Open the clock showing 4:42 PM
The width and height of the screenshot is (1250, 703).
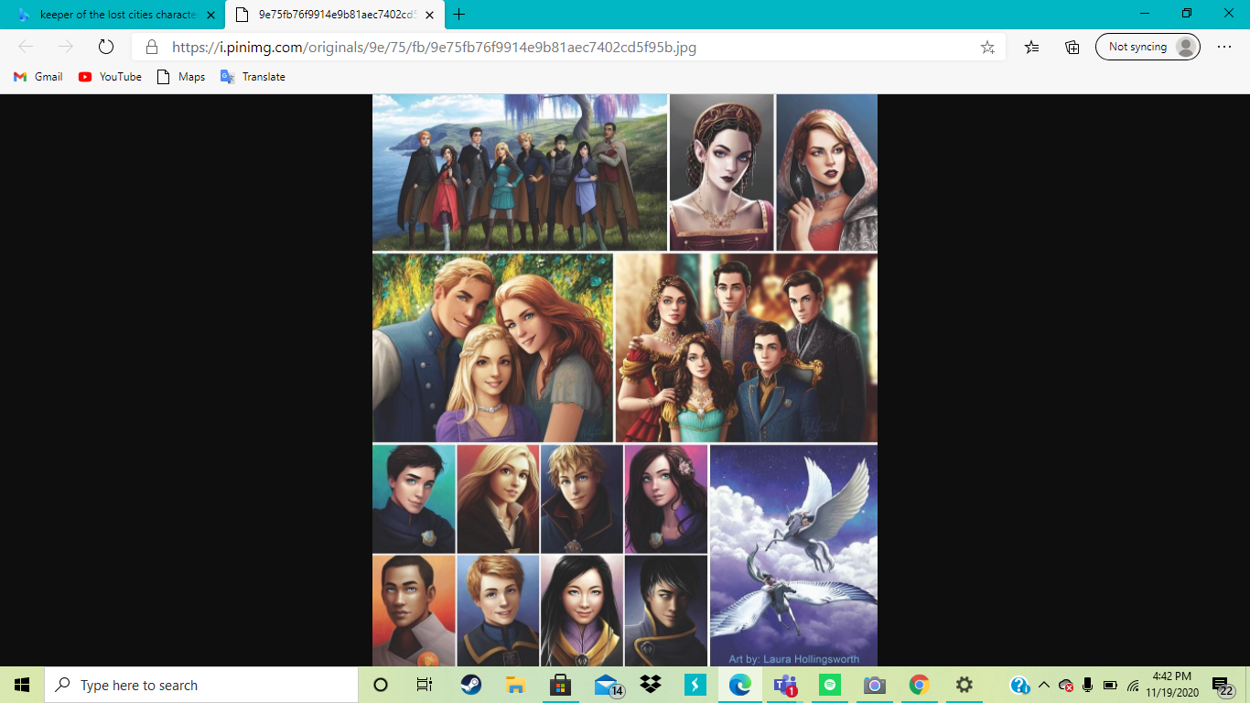tap(1172, 685)
